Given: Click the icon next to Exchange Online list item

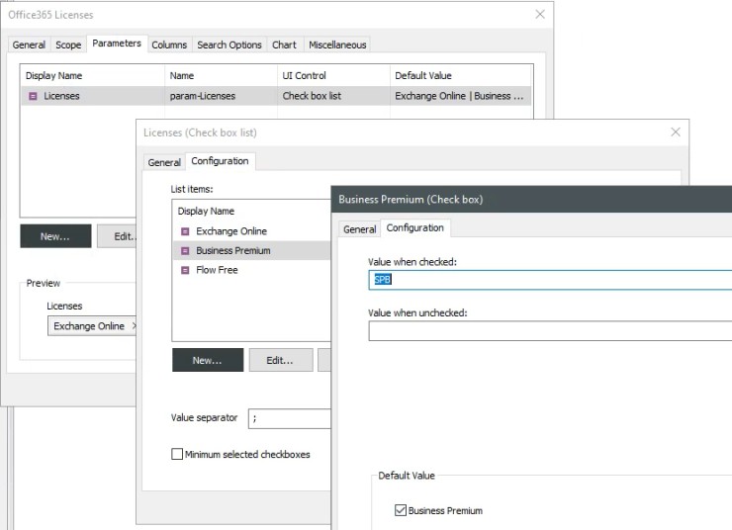Looking at the screenshot, I should click(x=185, y=231).
